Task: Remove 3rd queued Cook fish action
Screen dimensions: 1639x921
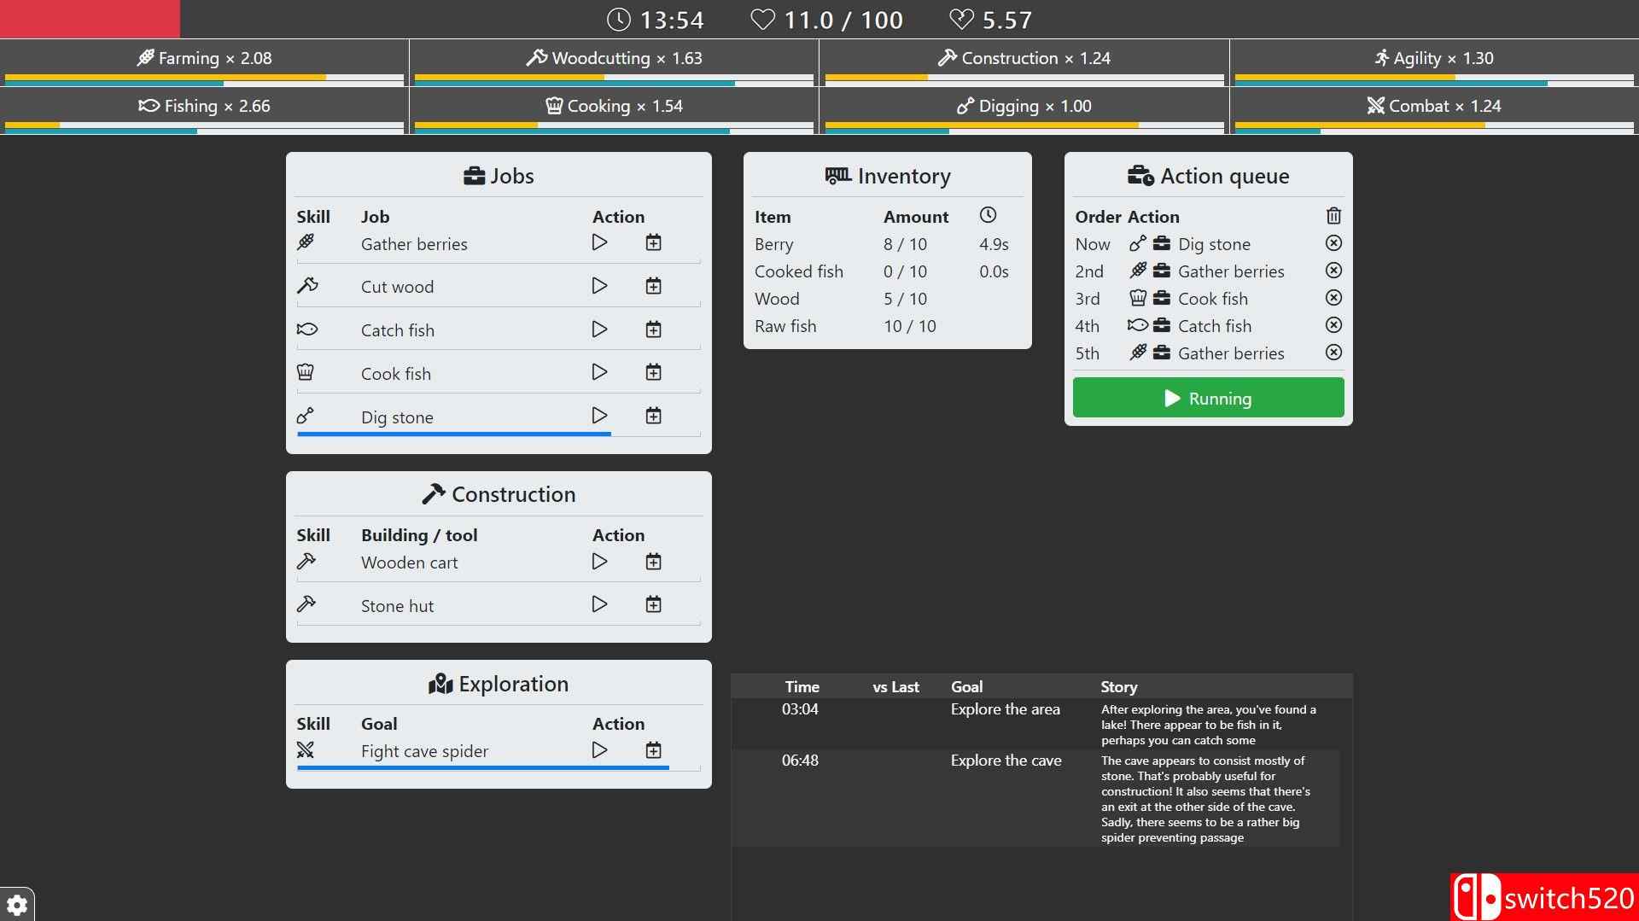Action: pos(1333,299)
